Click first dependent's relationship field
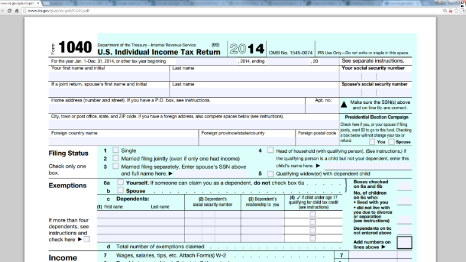The height and width of the screenshot is (262, 466). click(262, 214)
